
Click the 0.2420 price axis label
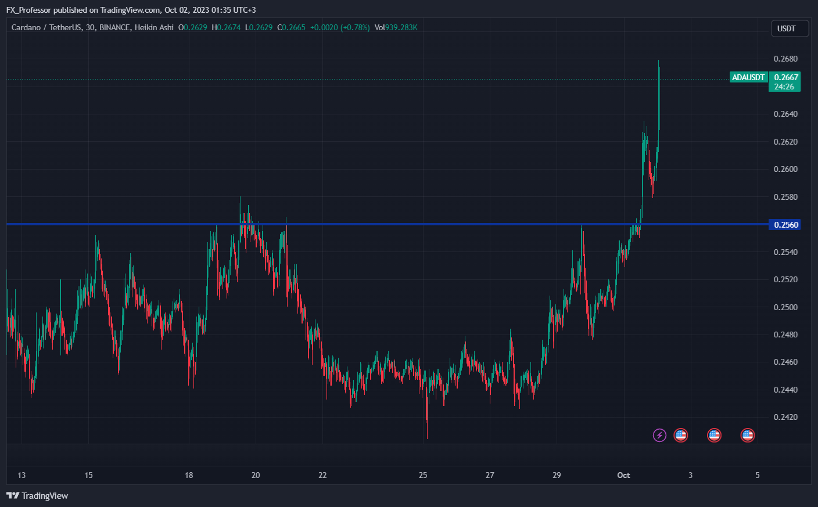(785, 417)
